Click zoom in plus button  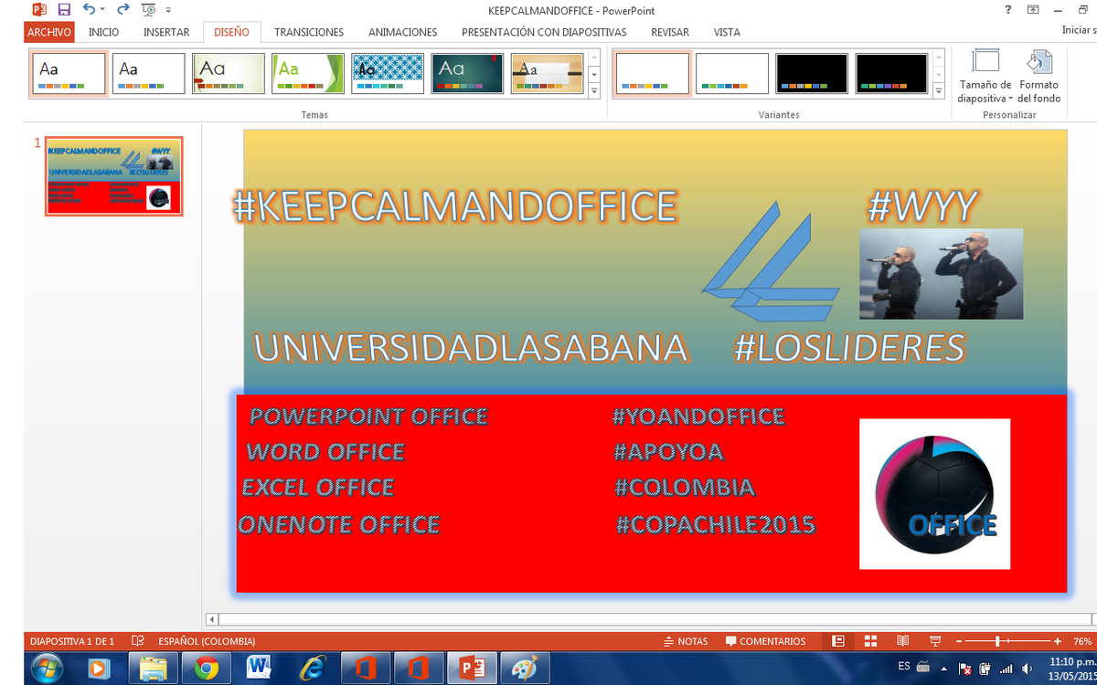[x=1058, y=641]
